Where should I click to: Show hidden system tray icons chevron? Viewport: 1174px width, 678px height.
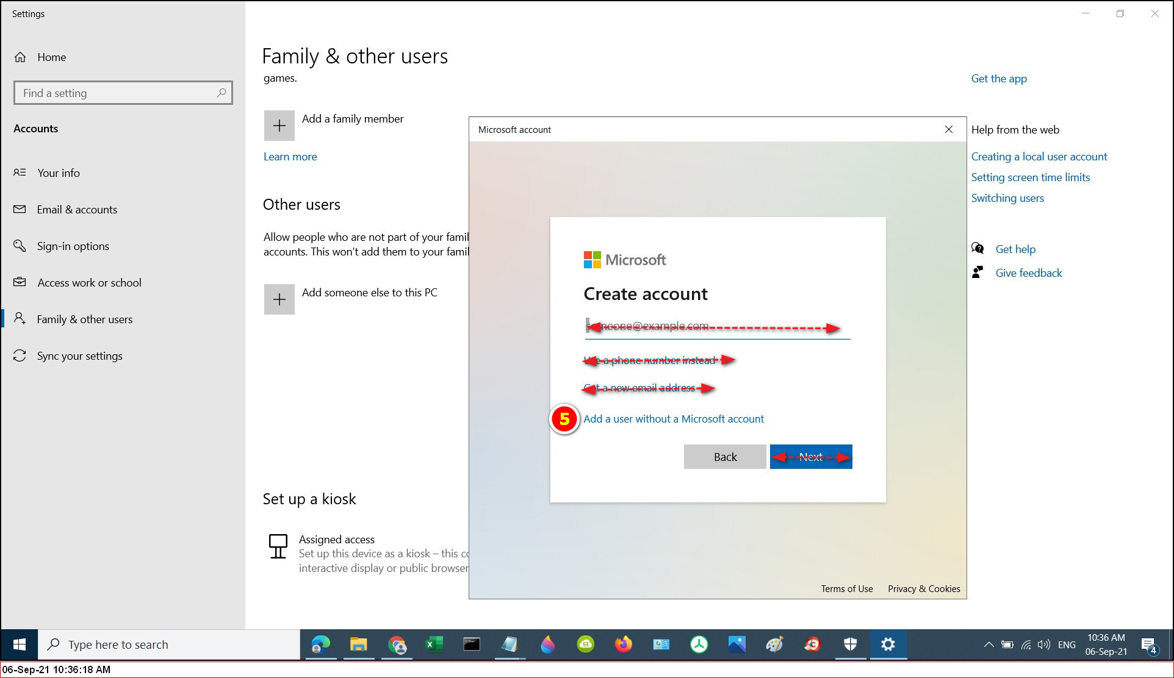click(989, 644)
